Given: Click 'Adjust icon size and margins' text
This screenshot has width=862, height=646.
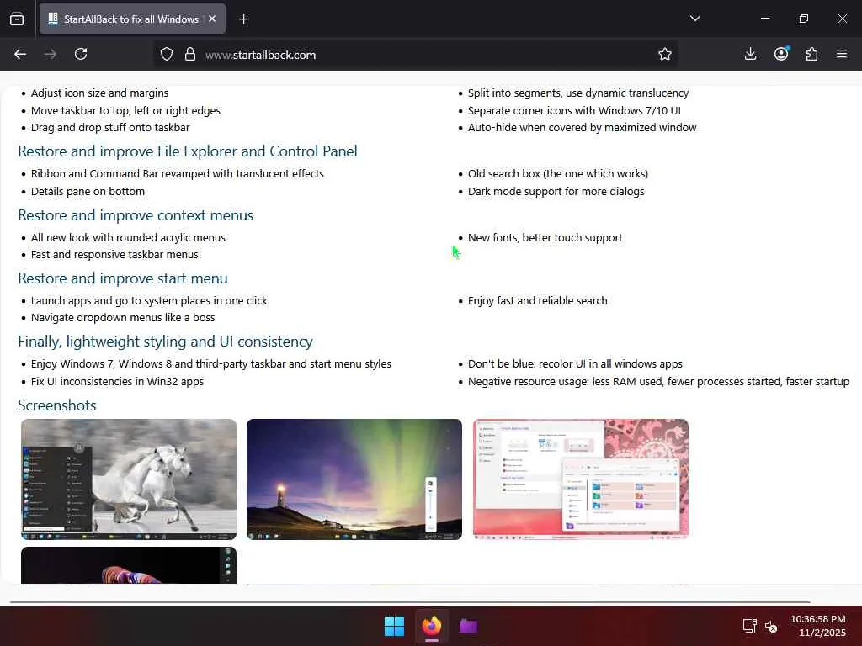Looking at the screenshot, I should pos(99,93).
